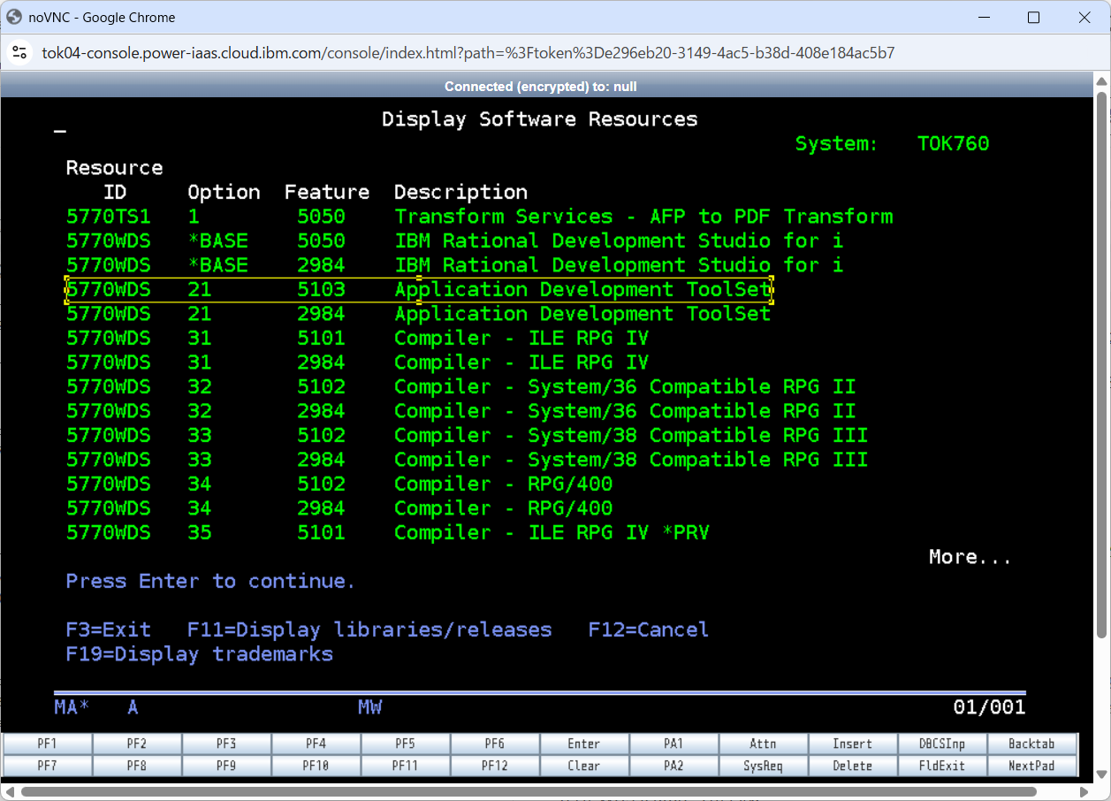The height and width of the screenshot is (801, 1111).
Task: Click F11=Display libraries/releases text
Action: click(x=369, y=629)
